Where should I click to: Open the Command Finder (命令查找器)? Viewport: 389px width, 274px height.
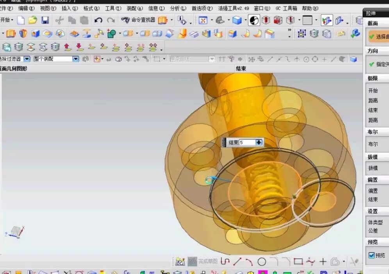[x=138, y=20]
